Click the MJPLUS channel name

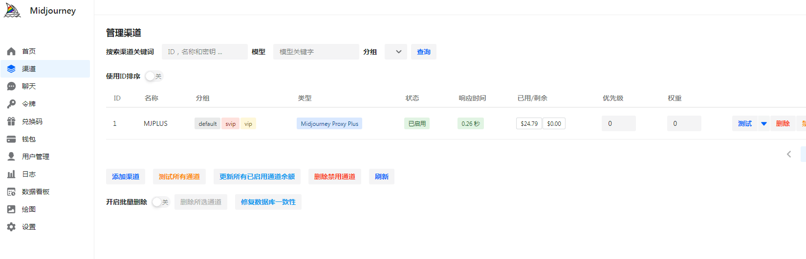click(155, 124)
